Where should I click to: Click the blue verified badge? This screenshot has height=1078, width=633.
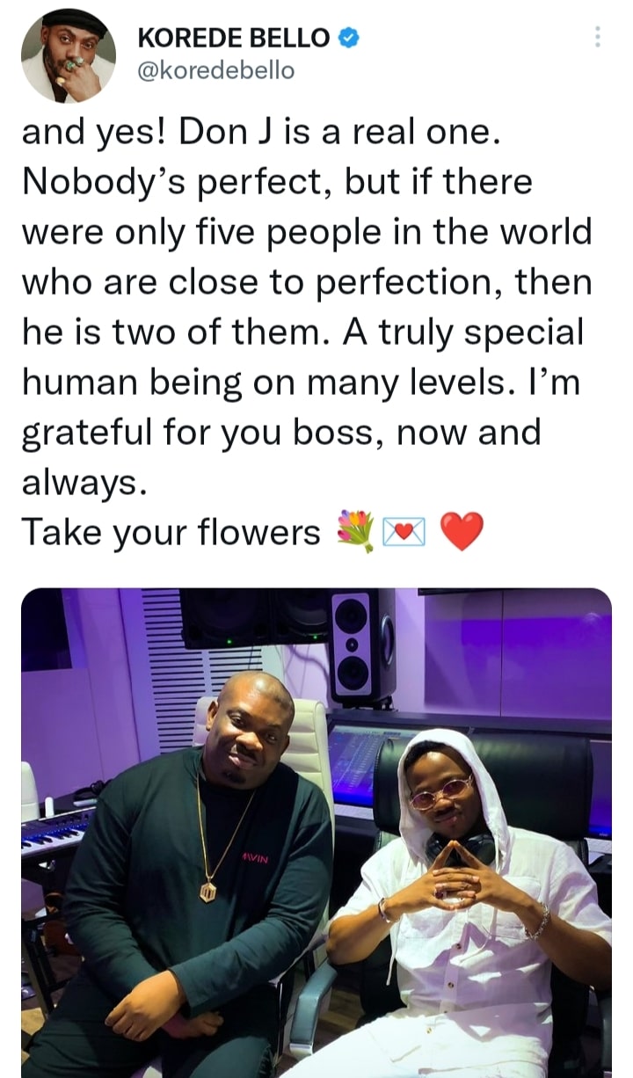tap(348, 38)
